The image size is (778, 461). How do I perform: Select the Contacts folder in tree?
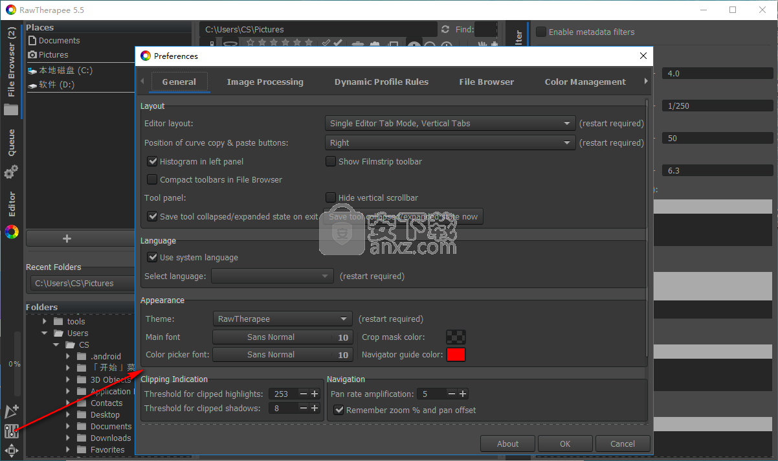pos(106,403)
